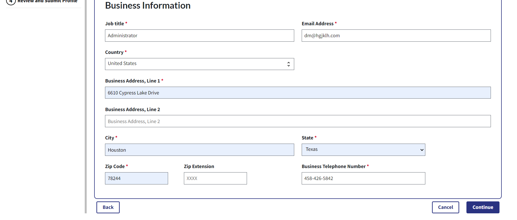Focus the Business Telephone Number input

tap(363, 178)
